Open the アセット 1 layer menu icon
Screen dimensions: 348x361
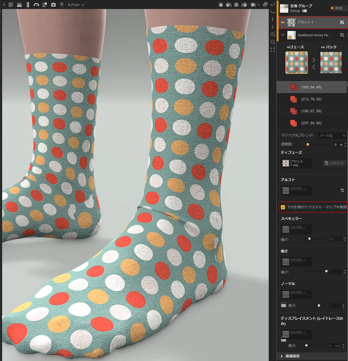tap(342, 22)
